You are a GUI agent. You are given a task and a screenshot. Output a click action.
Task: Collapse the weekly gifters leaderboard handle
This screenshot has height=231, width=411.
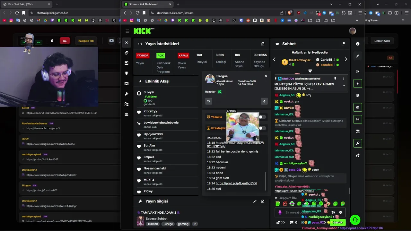tap(310, 71)
